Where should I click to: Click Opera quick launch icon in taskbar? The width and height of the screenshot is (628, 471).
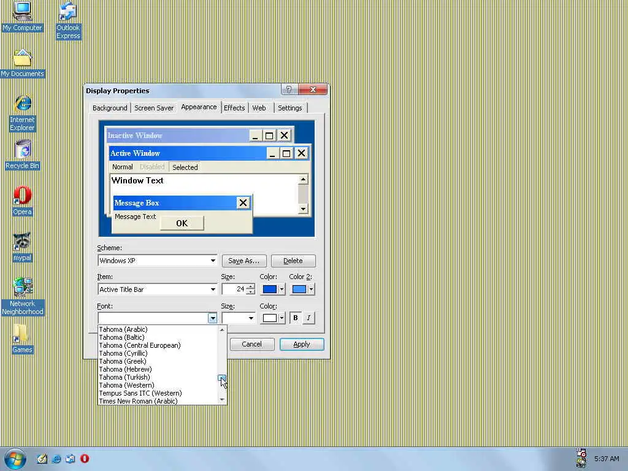(85, 459)
